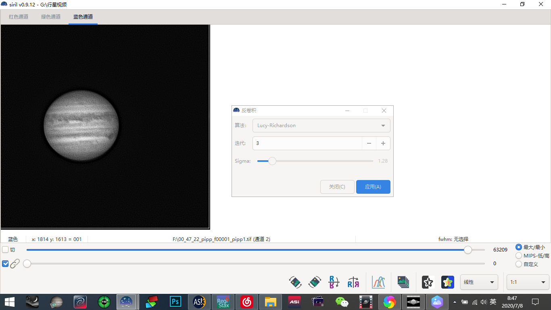Rotate image 90° clockwise toolbar icon
Screen dimensions: 551x310
(x=315, y=282)
